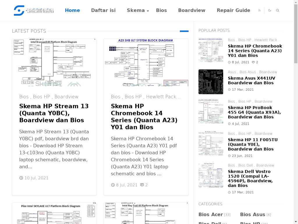Open the search magnifier icon
The image size is (298, 224).
(x=278, y=10)
